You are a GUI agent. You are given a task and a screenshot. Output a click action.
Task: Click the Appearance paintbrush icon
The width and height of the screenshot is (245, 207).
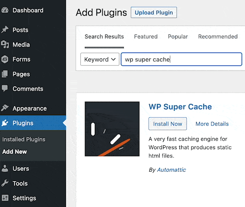tap(5, 108)
